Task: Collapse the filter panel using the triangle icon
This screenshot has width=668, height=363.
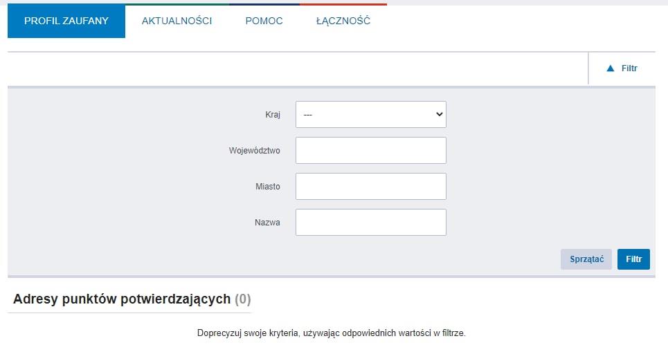Action: click(x=610, y=68)
